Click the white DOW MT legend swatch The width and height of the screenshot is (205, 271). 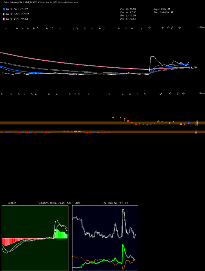5,14
